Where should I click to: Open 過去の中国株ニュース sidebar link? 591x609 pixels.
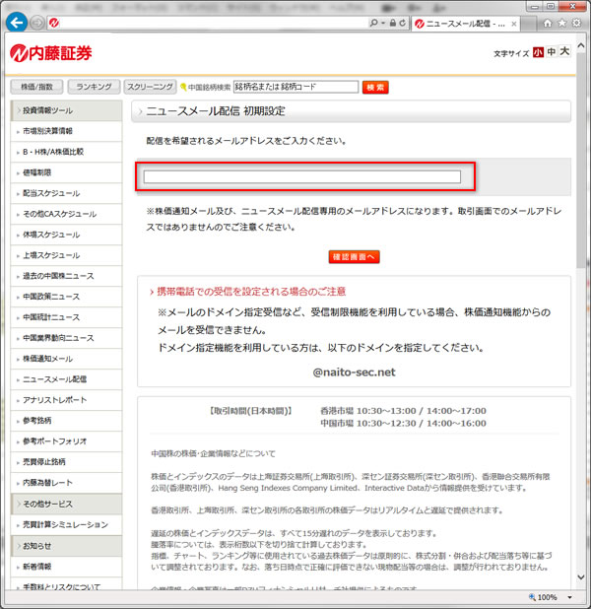point(66,276)
